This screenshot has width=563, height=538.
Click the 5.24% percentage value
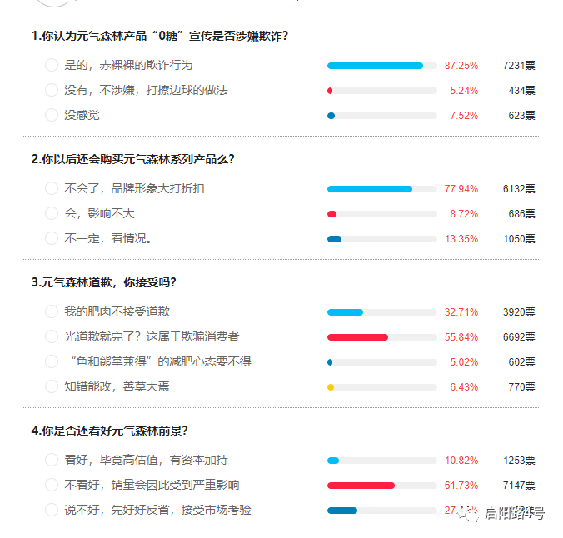pos(464,91)
